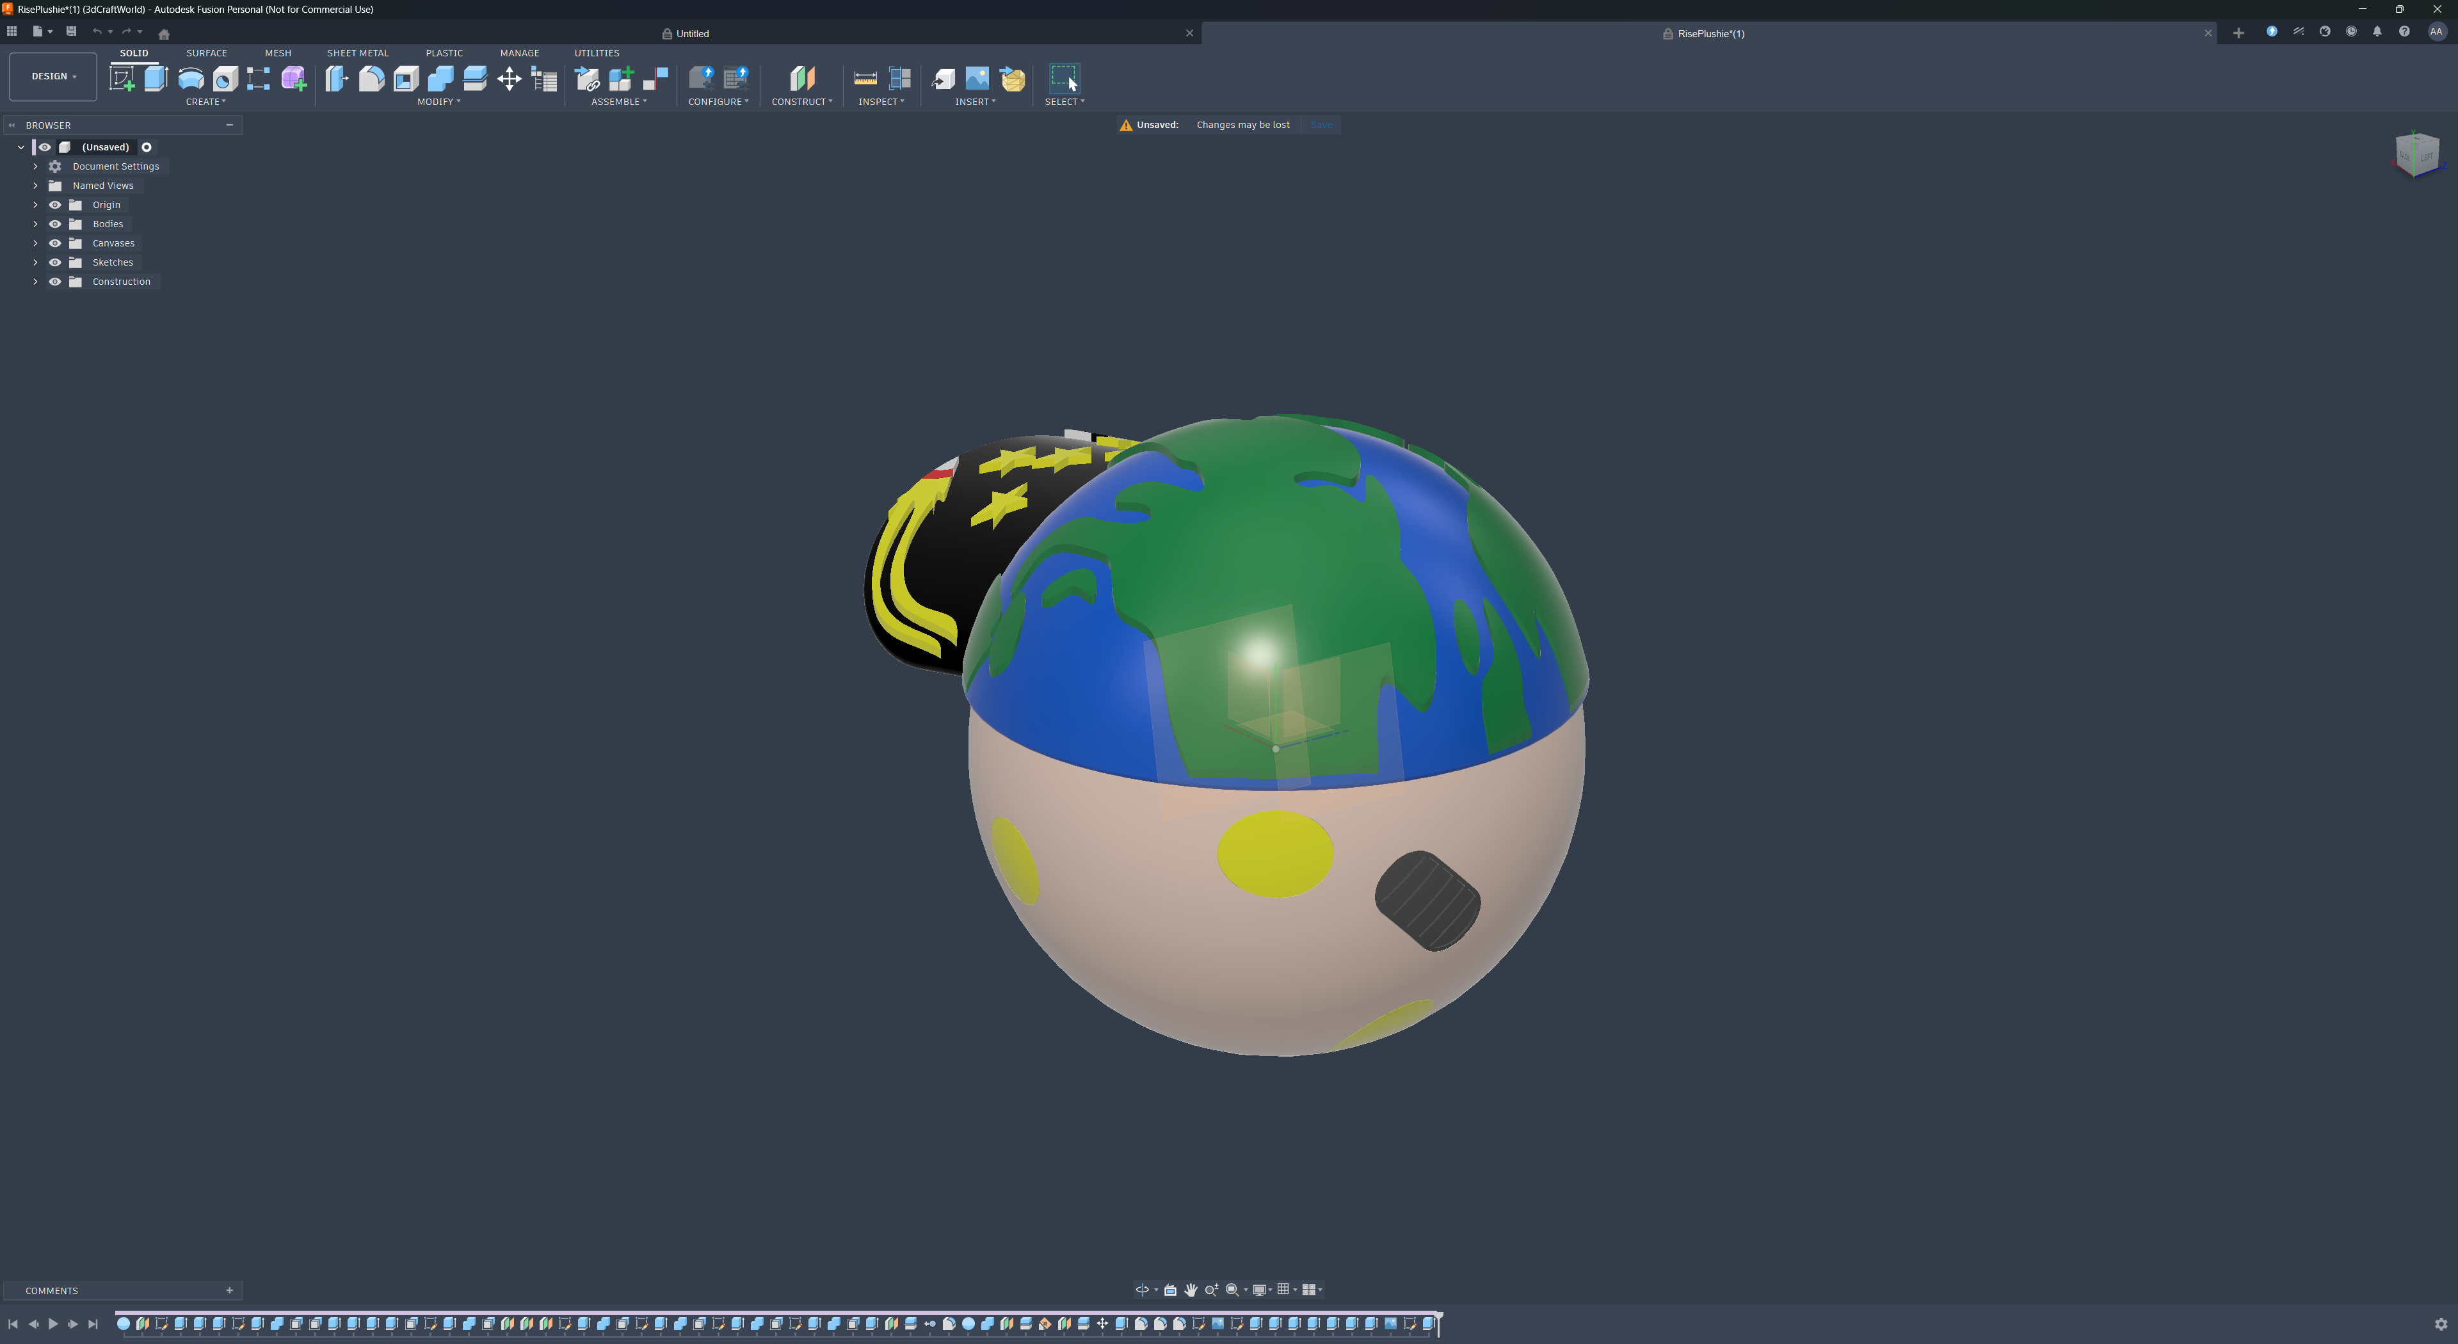2458x1344 pixels.
Task: Click the home icon in the toolbar
Action: click(164, 33)
